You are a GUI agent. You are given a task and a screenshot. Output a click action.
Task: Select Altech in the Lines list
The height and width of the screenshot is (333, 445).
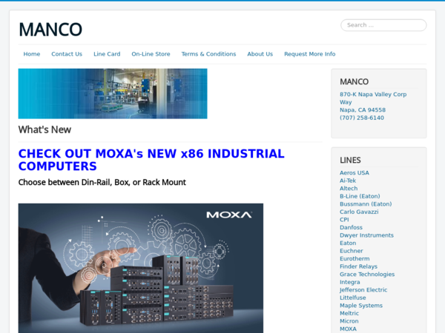[x=349, y=188]
